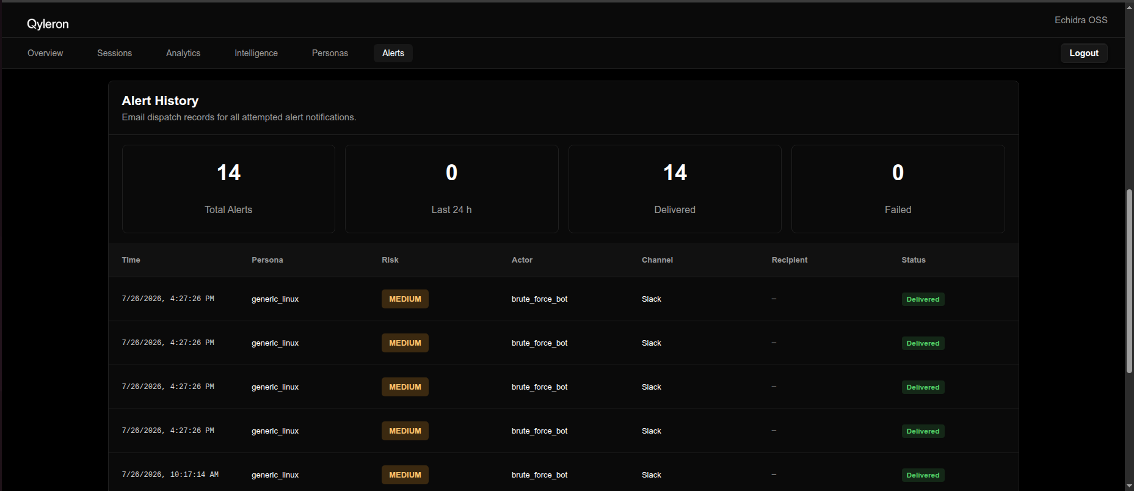1134x491 pixels.
Task: Go to the Sessions tab
Action: 114,53
